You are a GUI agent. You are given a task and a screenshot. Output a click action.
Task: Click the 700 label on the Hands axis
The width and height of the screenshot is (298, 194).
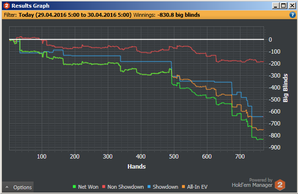click(x=240, y=157)
